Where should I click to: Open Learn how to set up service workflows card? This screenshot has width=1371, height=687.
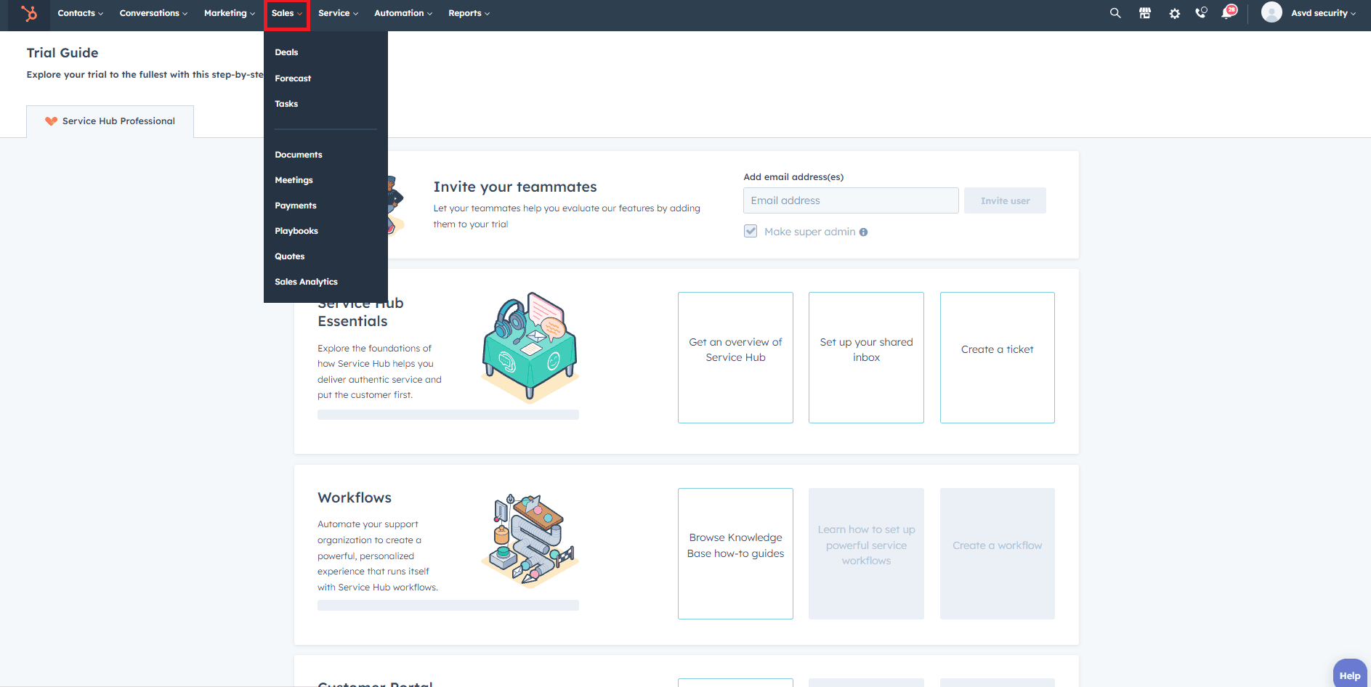coord(866,553)
